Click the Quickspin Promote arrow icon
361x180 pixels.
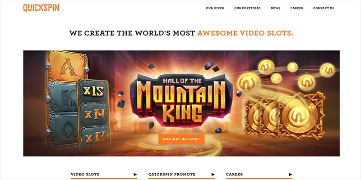pyautogui.click(x=213, y=175)
